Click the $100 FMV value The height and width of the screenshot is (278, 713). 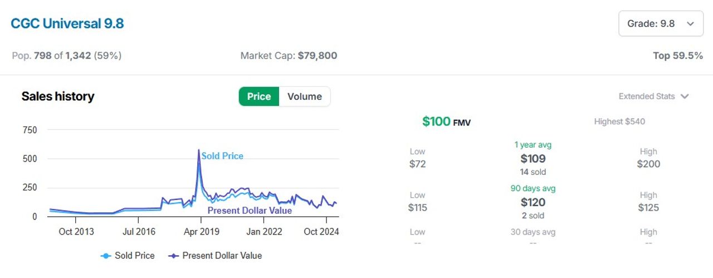[446, 121]
